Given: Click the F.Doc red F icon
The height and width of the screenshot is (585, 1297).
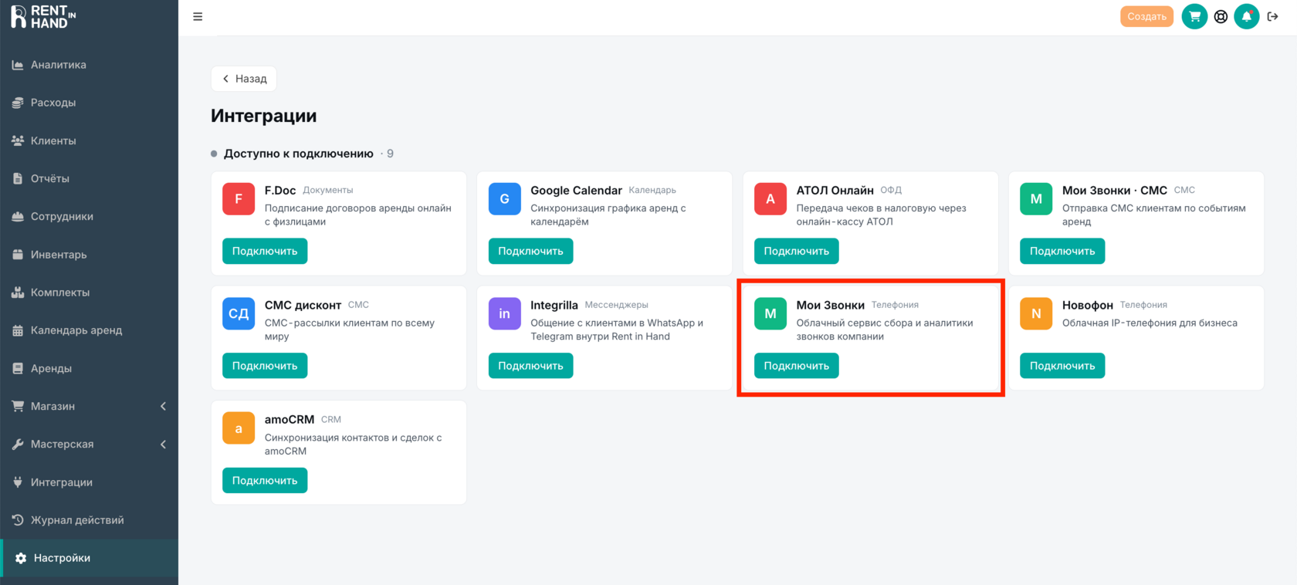Looking at the screenshot, I should 239,199.
